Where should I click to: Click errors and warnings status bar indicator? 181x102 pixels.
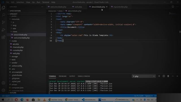(6, 96)
